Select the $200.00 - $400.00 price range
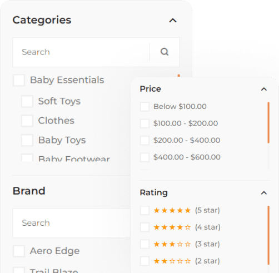Screen dimensions: 279x273 [x=145, y=141]
